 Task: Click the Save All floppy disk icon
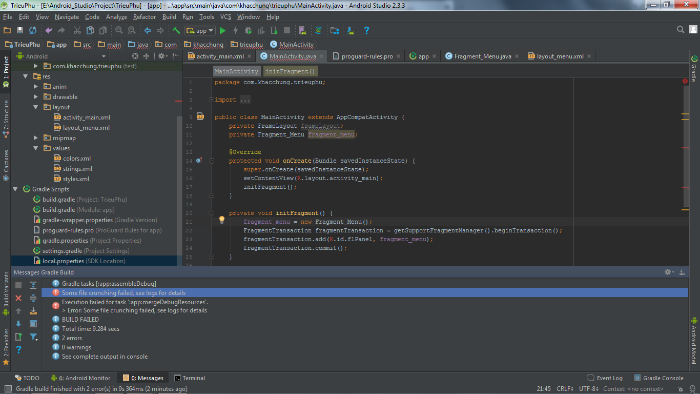(20, 31)
